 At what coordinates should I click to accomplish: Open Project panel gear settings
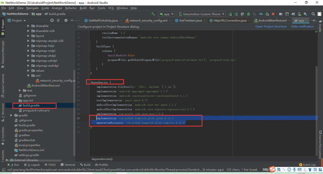(66, 20)
